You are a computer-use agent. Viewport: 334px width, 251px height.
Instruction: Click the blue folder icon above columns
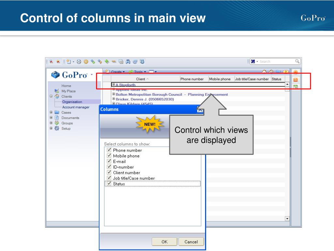[x=278, y=72]
